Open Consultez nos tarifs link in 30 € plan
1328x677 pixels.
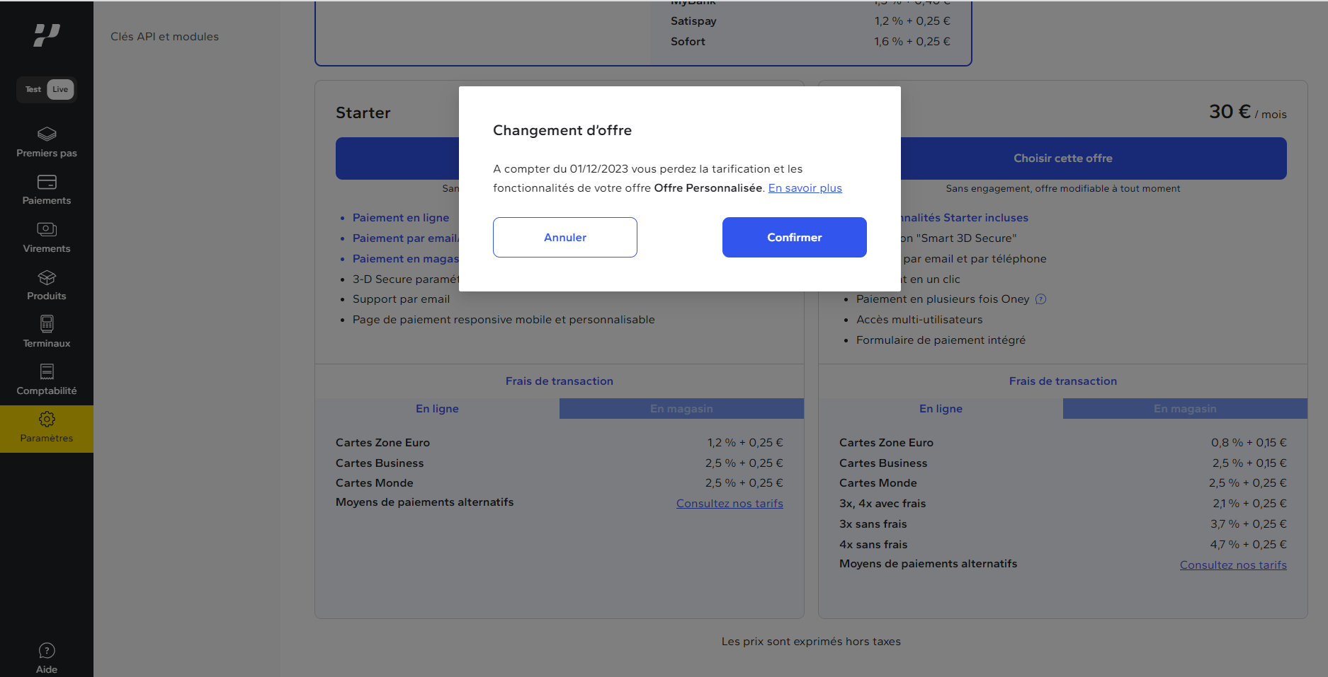[1233, 565]
